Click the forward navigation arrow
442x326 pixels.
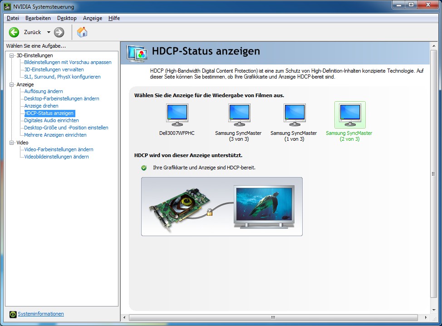point(59,32)
